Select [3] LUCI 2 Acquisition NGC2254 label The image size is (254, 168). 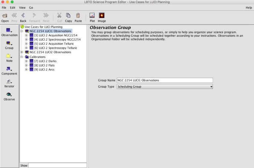tap(56, 35)
